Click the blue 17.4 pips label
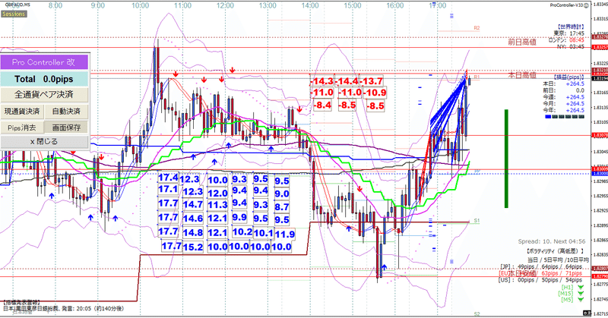Screen dimensions: 608x318 click(x=168, y=178)
